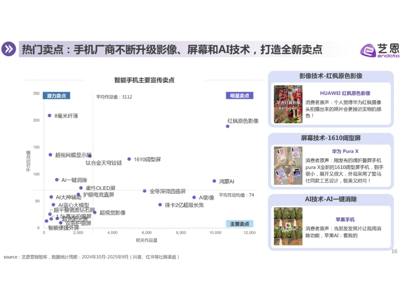
Task: Click the 红枫原色影像 chart label
Action: [x=243, y=121]
